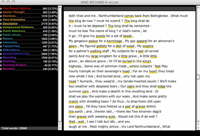Viewport: 200px width, 136px height.
Task: Select the First Person Options label
Action: (17, 9)
